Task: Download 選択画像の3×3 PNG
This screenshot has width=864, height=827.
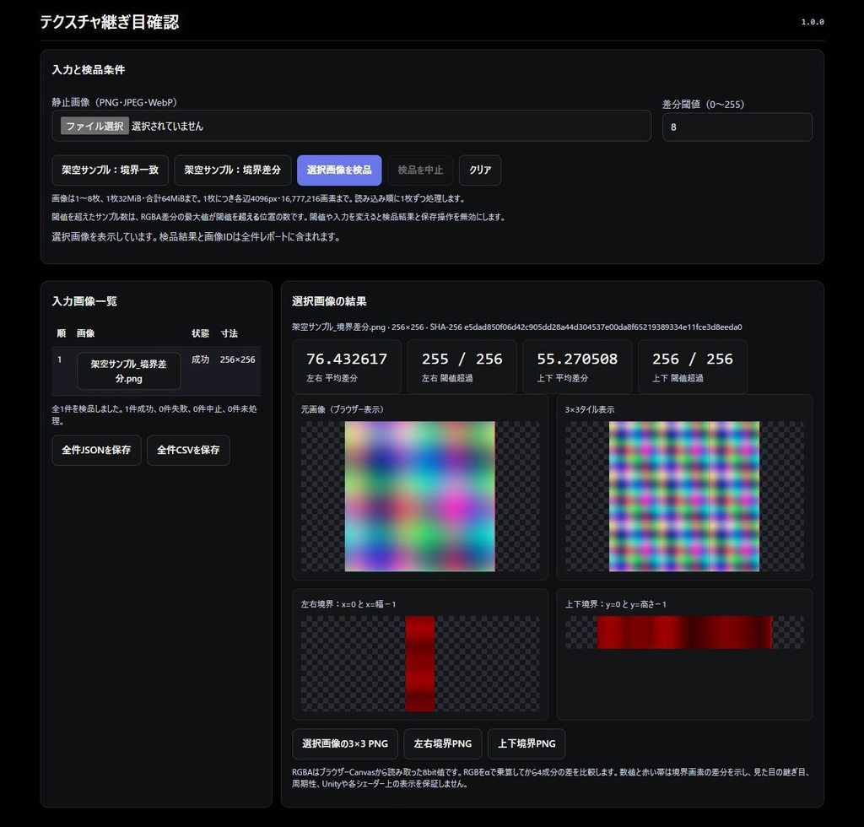Action: point(345,743)
